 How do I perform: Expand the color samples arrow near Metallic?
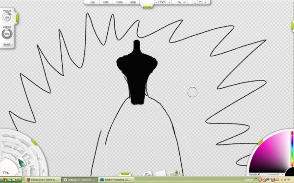click(x=283, y=175)
